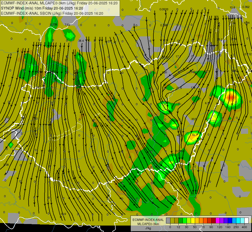The width and height of the screenshot is (252, 232).
Task: Select the olive swatch right of gray
Action: pyautogui.click(x=172, y=220)
